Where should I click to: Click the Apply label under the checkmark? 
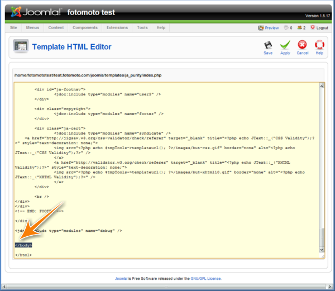[285, 53]
